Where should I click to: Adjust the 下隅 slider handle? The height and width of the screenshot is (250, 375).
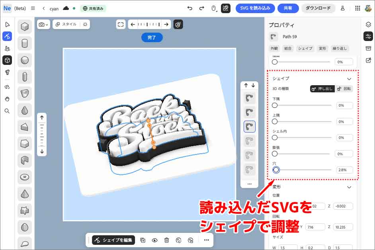(x=275, y=105)
